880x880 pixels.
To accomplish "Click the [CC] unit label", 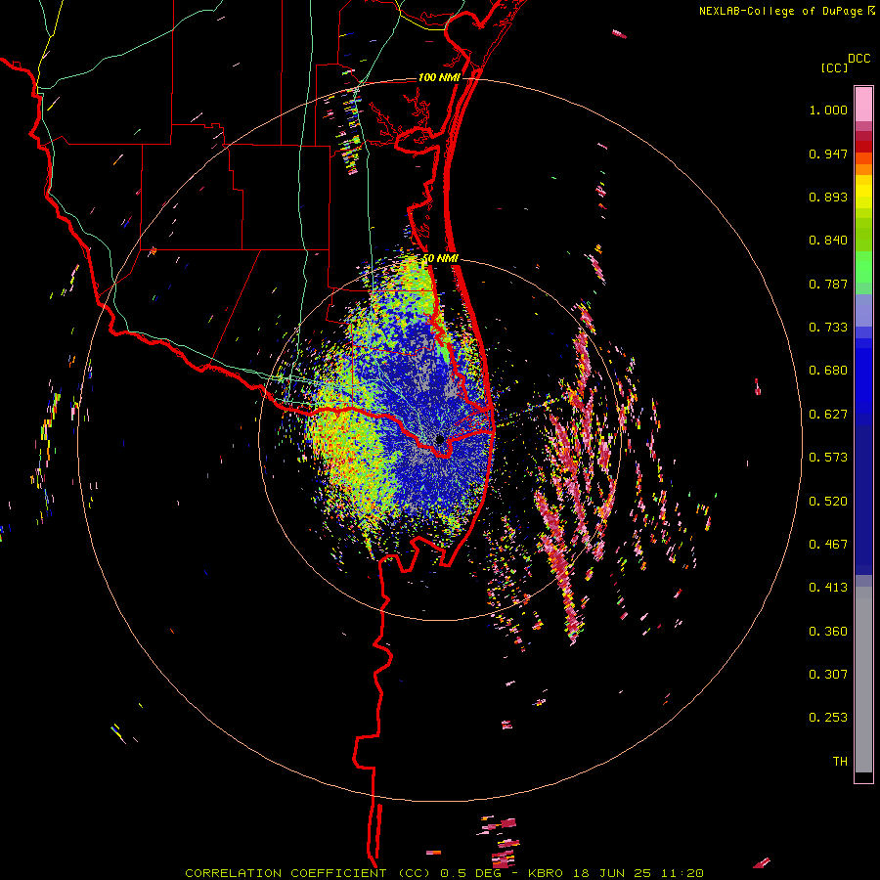I will point(834,67).
